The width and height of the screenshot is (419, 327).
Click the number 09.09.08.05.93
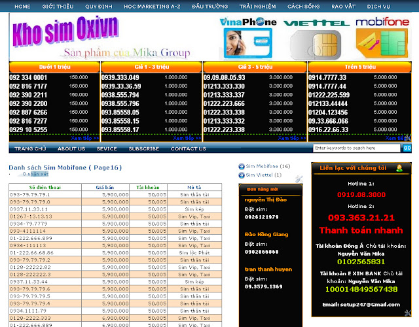click(x=224, y=77)
